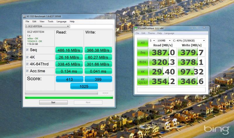This screenshot has width=234, height=138.
Task: Click the 119.24 GB capacity text
Action: pyautogui.click(x=32, y=44)
